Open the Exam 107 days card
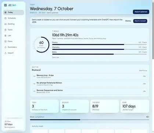154x133 pixels. [x=135, y=106]
